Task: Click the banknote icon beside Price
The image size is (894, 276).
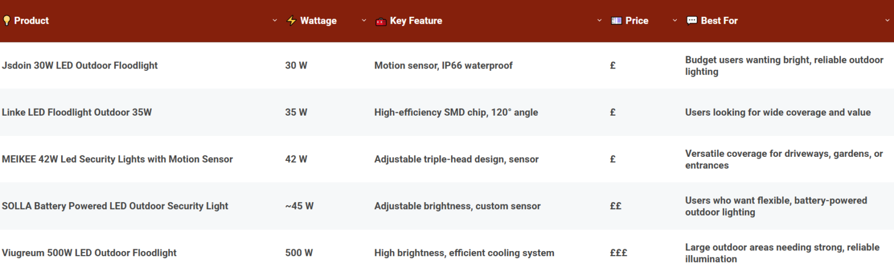Action: point(616,21)
